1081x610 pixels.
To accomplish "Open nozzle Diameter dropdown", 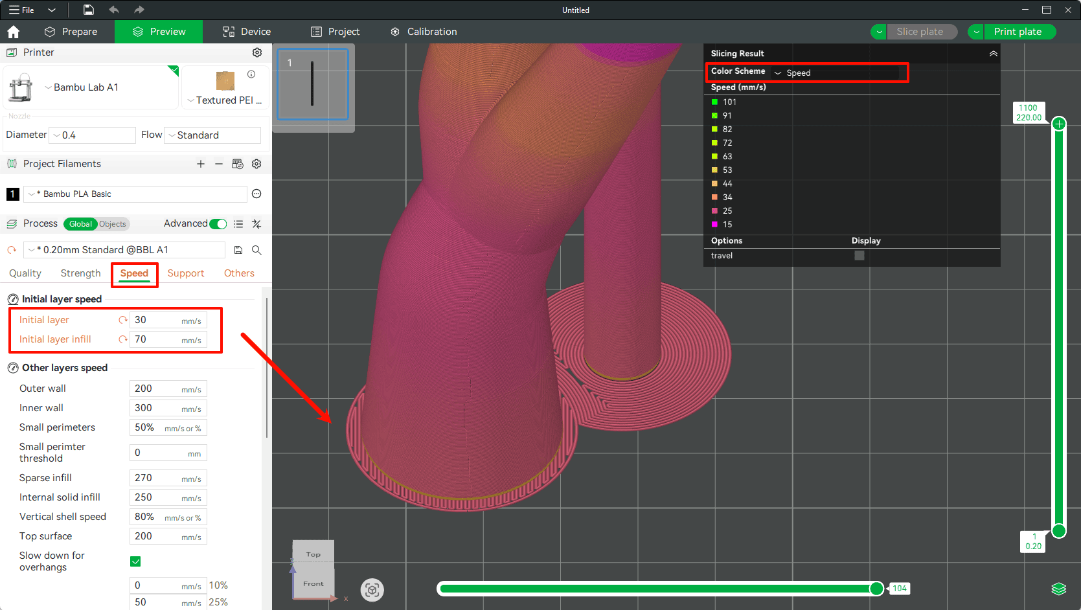I will click(93, 135).
